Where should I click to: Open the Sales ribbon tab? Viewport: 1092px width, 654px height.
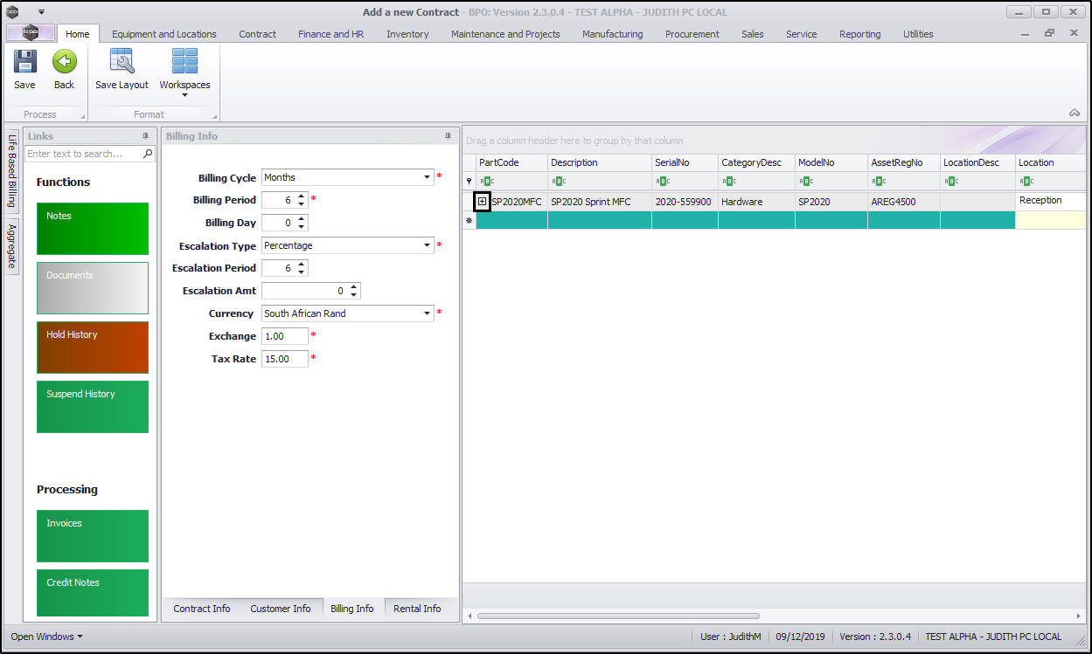753,34
